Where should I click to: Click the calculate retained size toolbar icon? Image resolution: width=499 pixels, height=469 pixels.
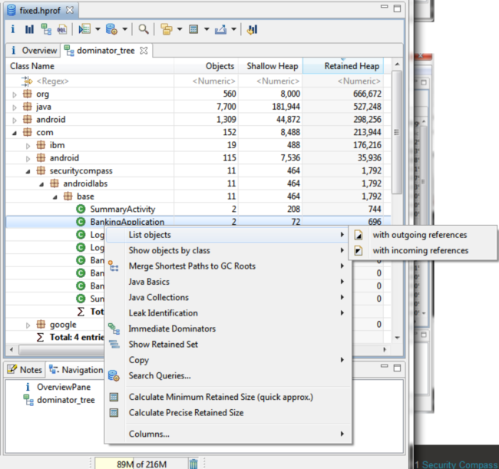point(193,29)
